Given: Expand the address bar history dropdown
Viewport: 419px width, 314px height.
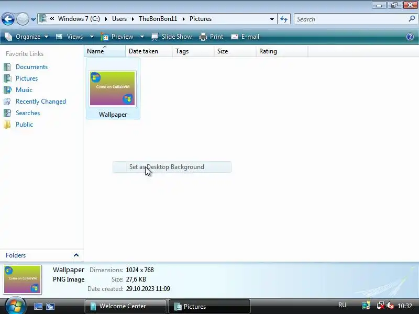Looking at the screenshot, I should point(272,19).
